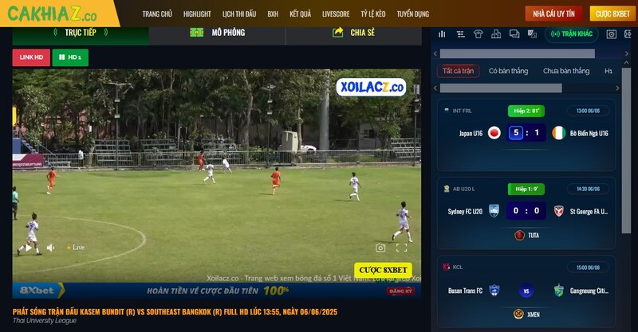Click right arrow of scrollbar under icon toolbar

(626, 53)
